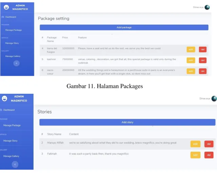Screen dimensions: 217x173
Task: Collapse the sidebar on Package setting page
Action: click(17, 63)
